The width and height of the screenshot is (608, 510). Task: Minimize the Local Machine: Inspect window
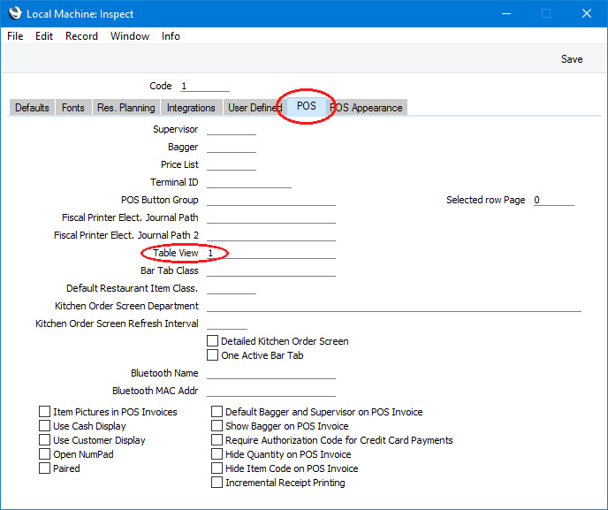[x=506, y=13]
